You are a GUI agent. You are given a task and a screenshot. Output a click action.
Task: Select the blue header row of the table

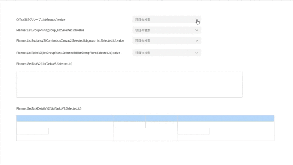coord(145,118)
